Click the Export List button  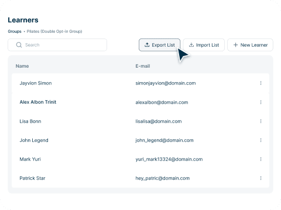pyautogui.click(x=159, y=45)
